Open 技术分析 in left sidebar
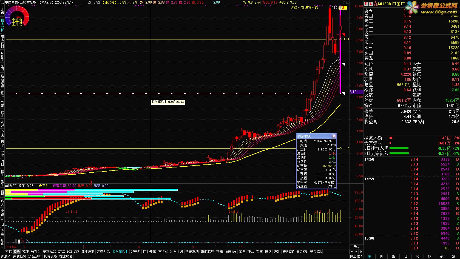The image size is (460, 259). 2,25
